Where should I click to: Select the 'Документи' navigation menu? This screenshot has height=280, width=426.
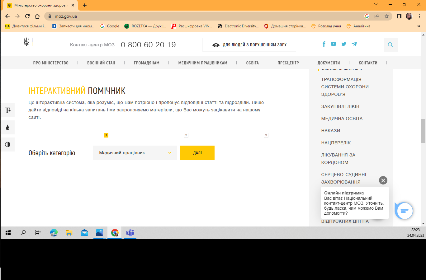pos(329,63)
